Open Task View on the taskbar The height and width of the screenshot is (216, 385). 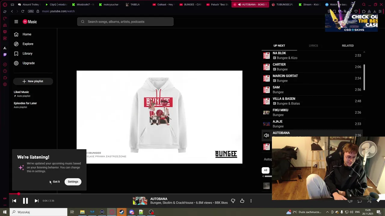click(72, 212)
